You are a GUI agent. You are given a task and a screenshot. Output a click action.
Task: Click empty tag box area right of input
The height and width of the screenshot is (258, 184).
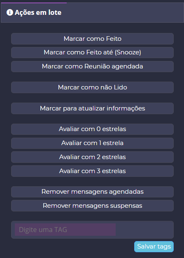point(144,230)
